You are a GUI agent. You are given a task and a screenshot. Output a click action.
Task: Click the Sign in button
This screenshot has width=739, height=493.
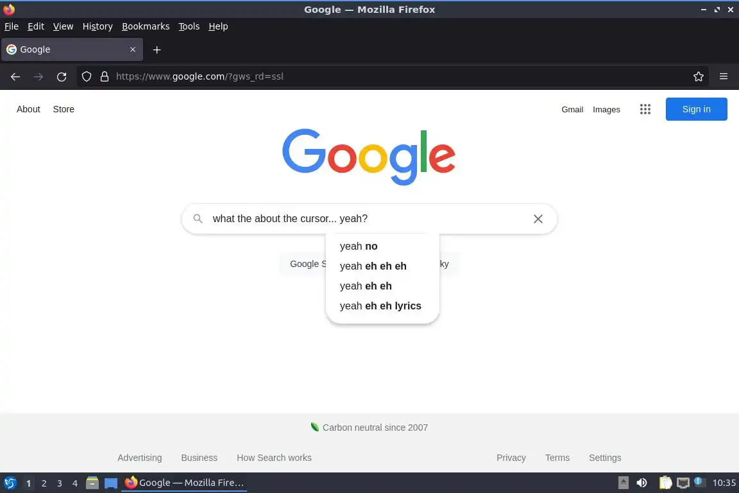pos(696,109)
